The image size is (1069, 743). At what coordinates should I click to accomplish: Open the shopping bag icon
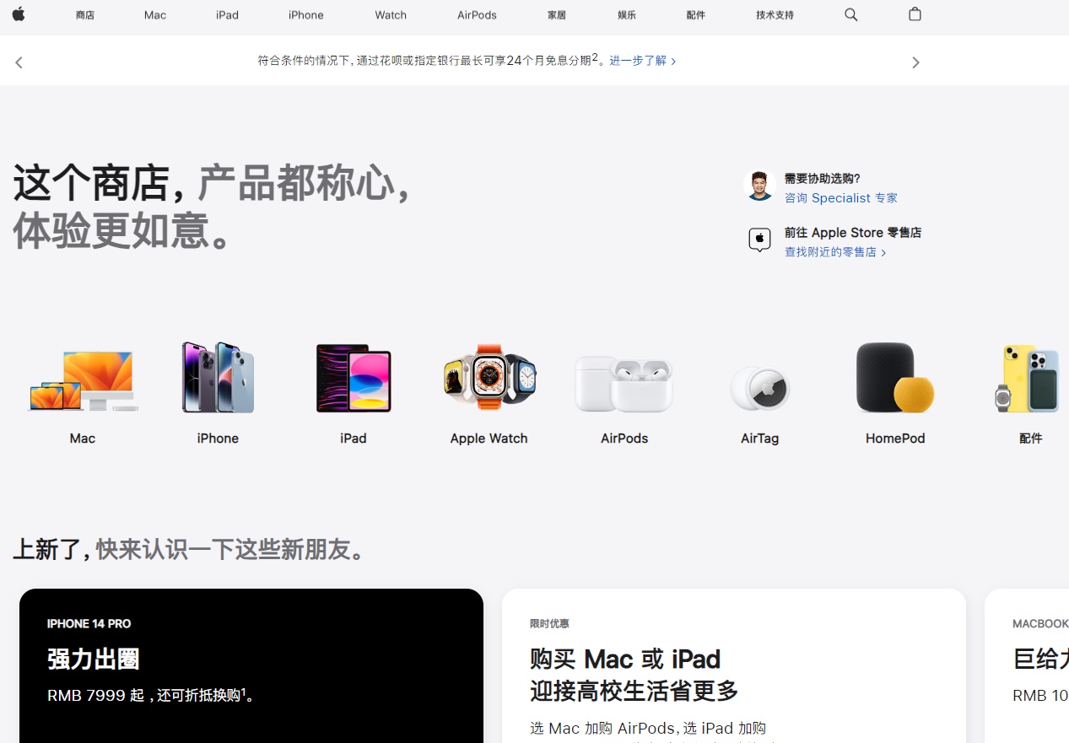pyautogui.click(x=915, y=14)
